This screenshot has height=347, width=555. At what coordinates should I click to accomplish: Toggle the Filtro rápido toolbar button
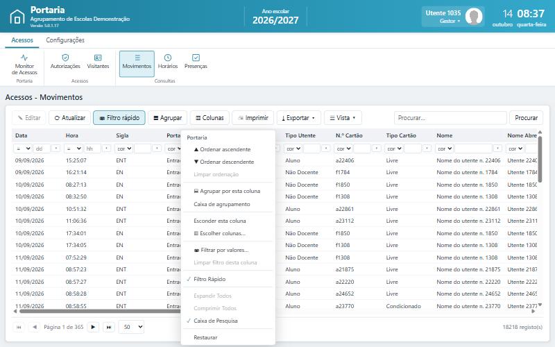[x=119, y=118]
